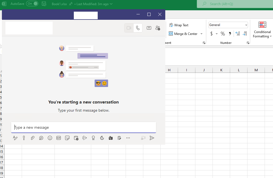The width and height of the screenshot is (273, 178).
Task: Click Type a new message field
Action: 84,127
